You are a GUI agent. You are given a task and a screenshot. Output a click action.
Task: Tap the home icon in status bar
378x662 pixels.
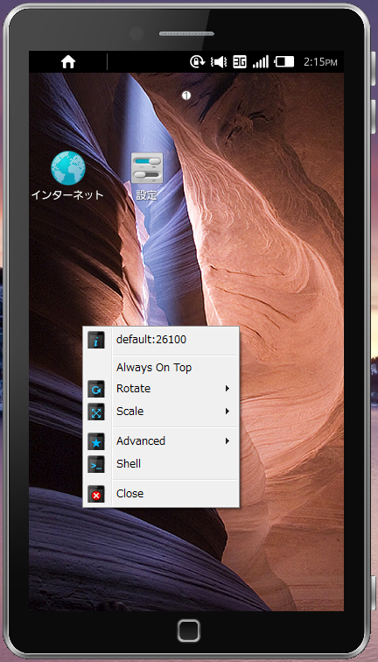(x=68, y=62)
